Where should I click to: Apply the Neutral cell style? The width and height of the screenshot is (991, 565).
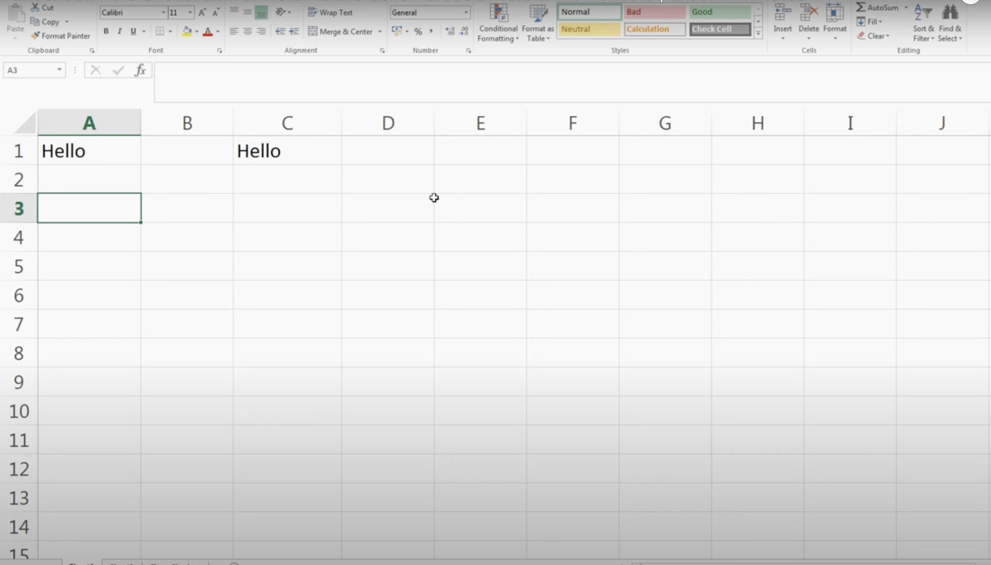click(590, 29)
